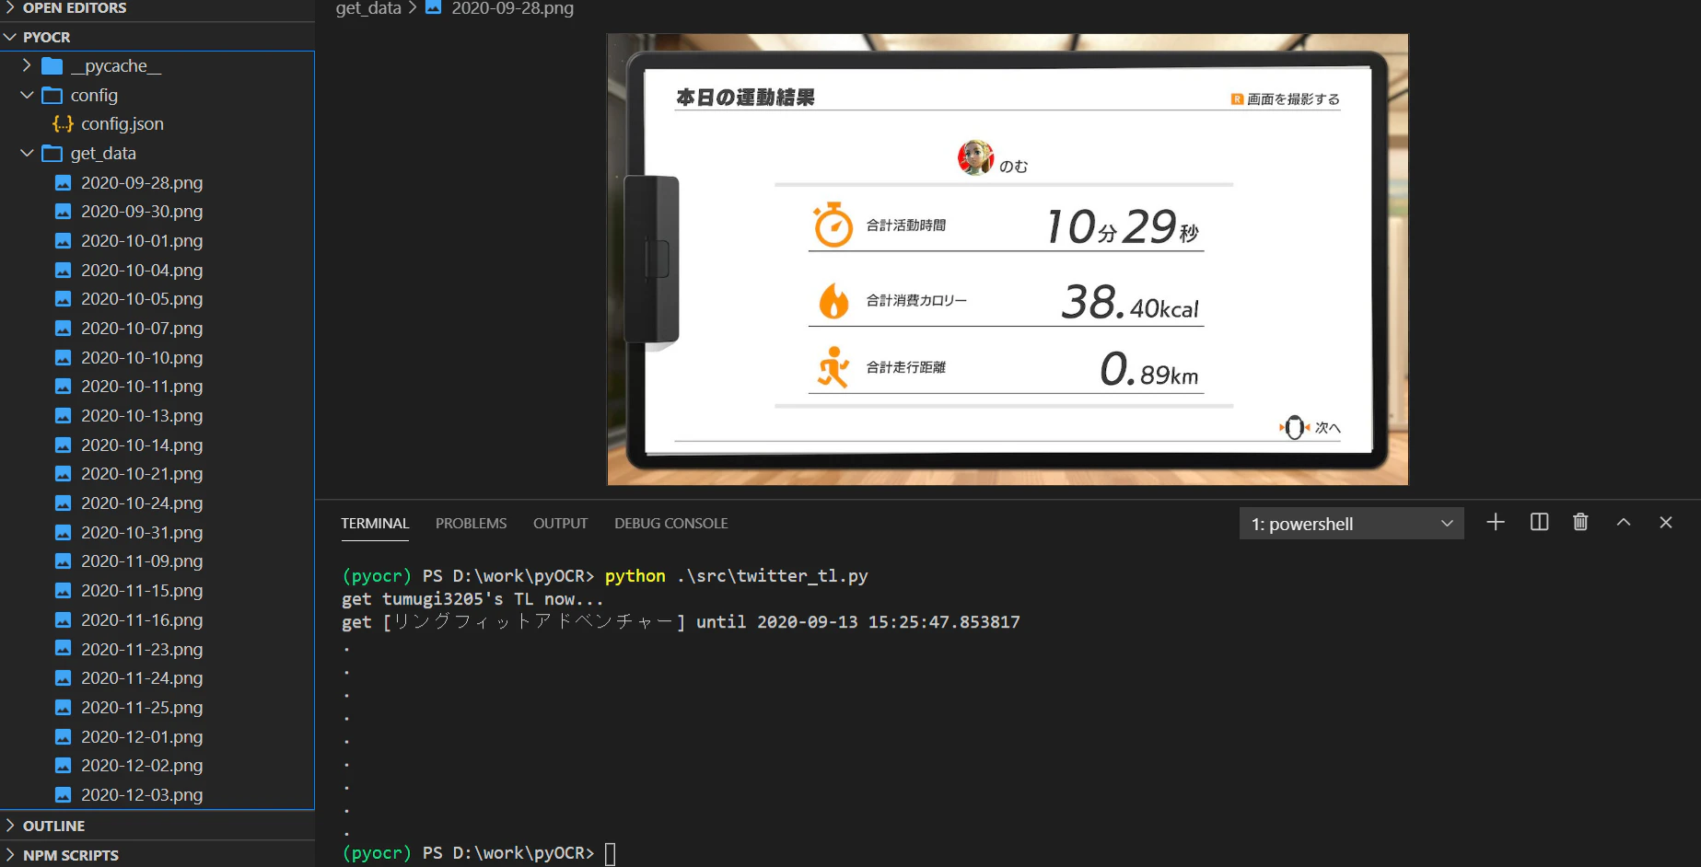Click the image icon of 2020-10-14.png

point(63,445)
